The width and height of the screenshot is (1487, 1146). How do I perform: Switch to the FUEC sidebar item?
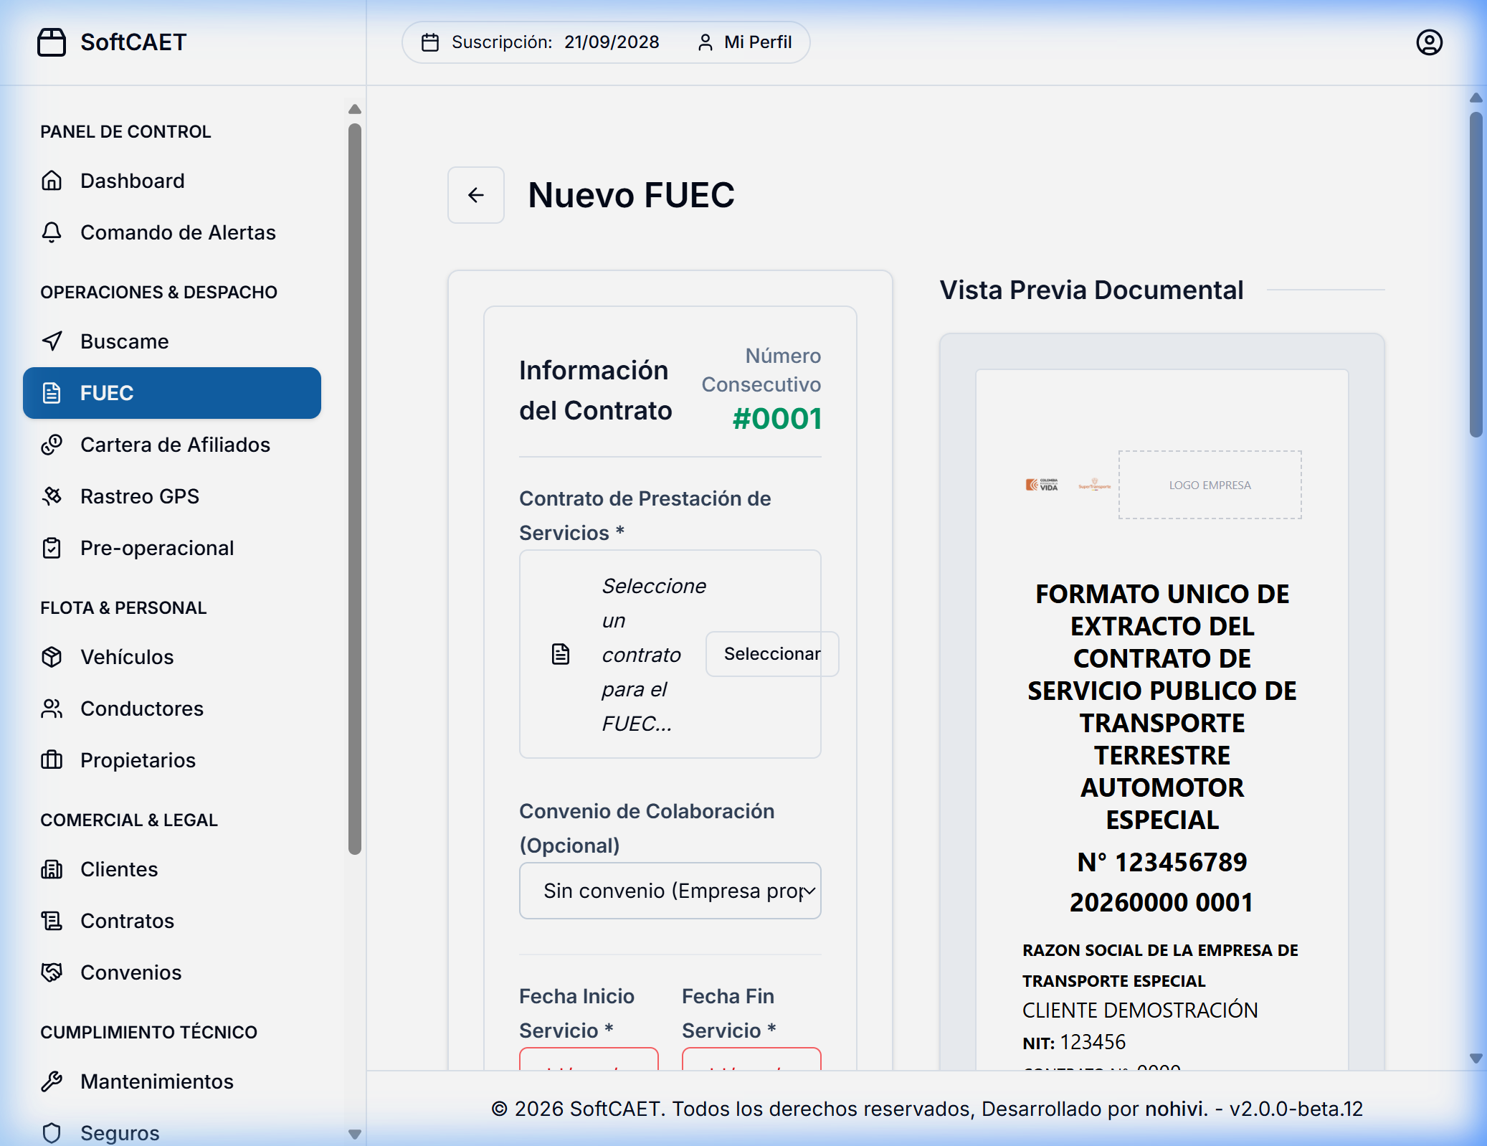tap(106, 392)
